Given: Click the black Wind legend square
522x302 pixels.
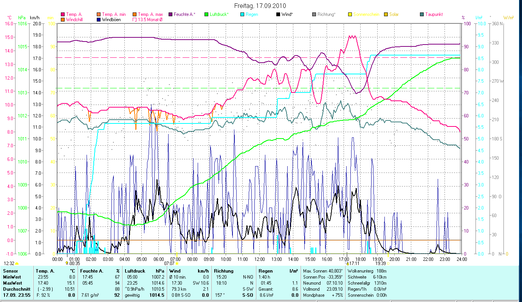Looking at the screenshot, I should coord(278,14).
